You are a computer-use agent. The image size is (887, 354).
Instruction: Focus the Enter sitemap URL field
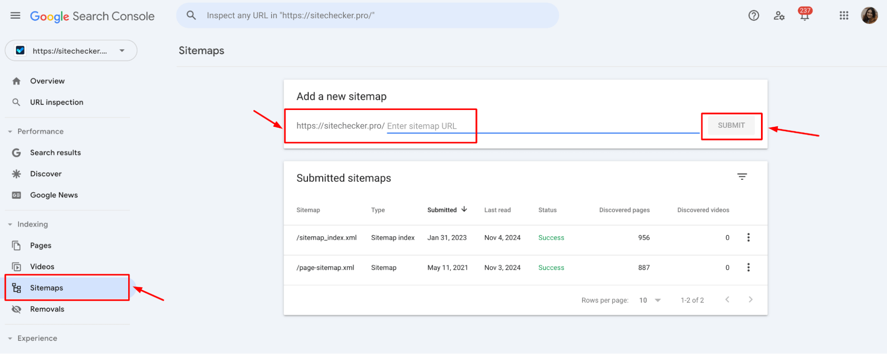543,126
